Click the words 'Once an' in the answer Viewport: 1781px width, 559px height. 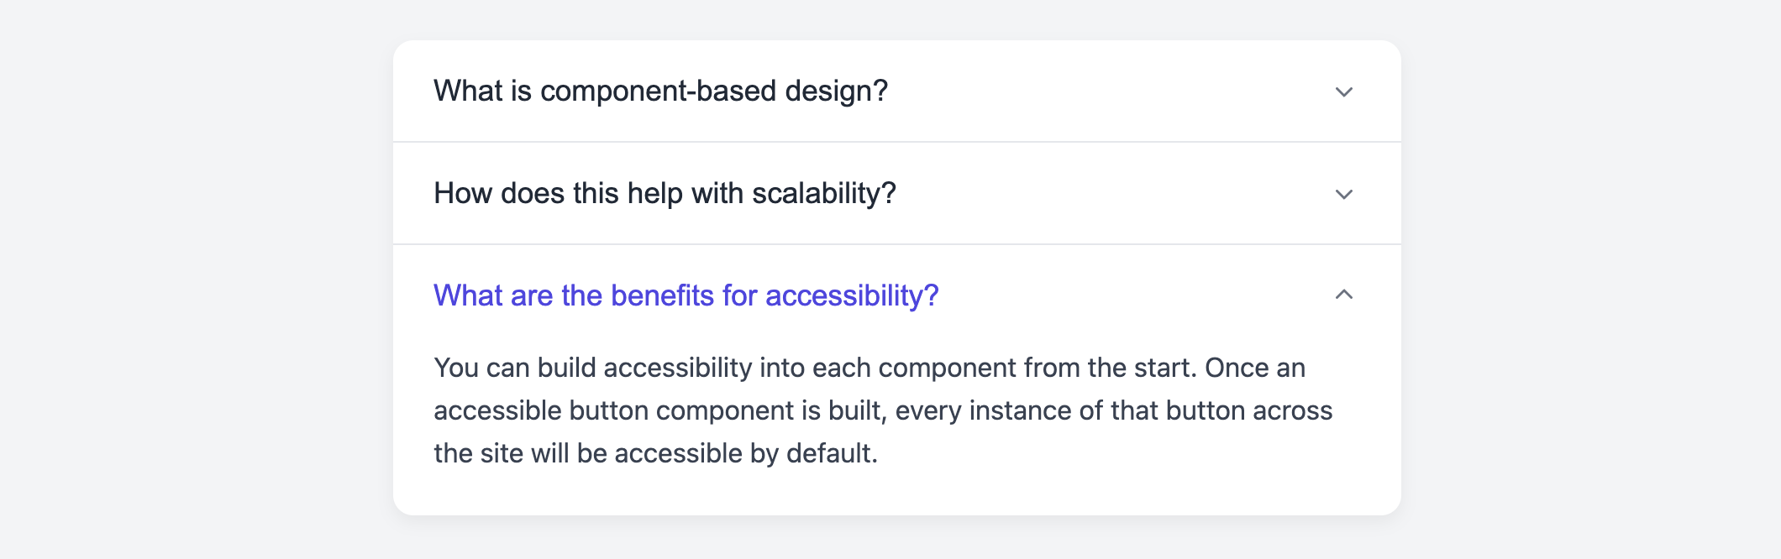pos(1255,368)
